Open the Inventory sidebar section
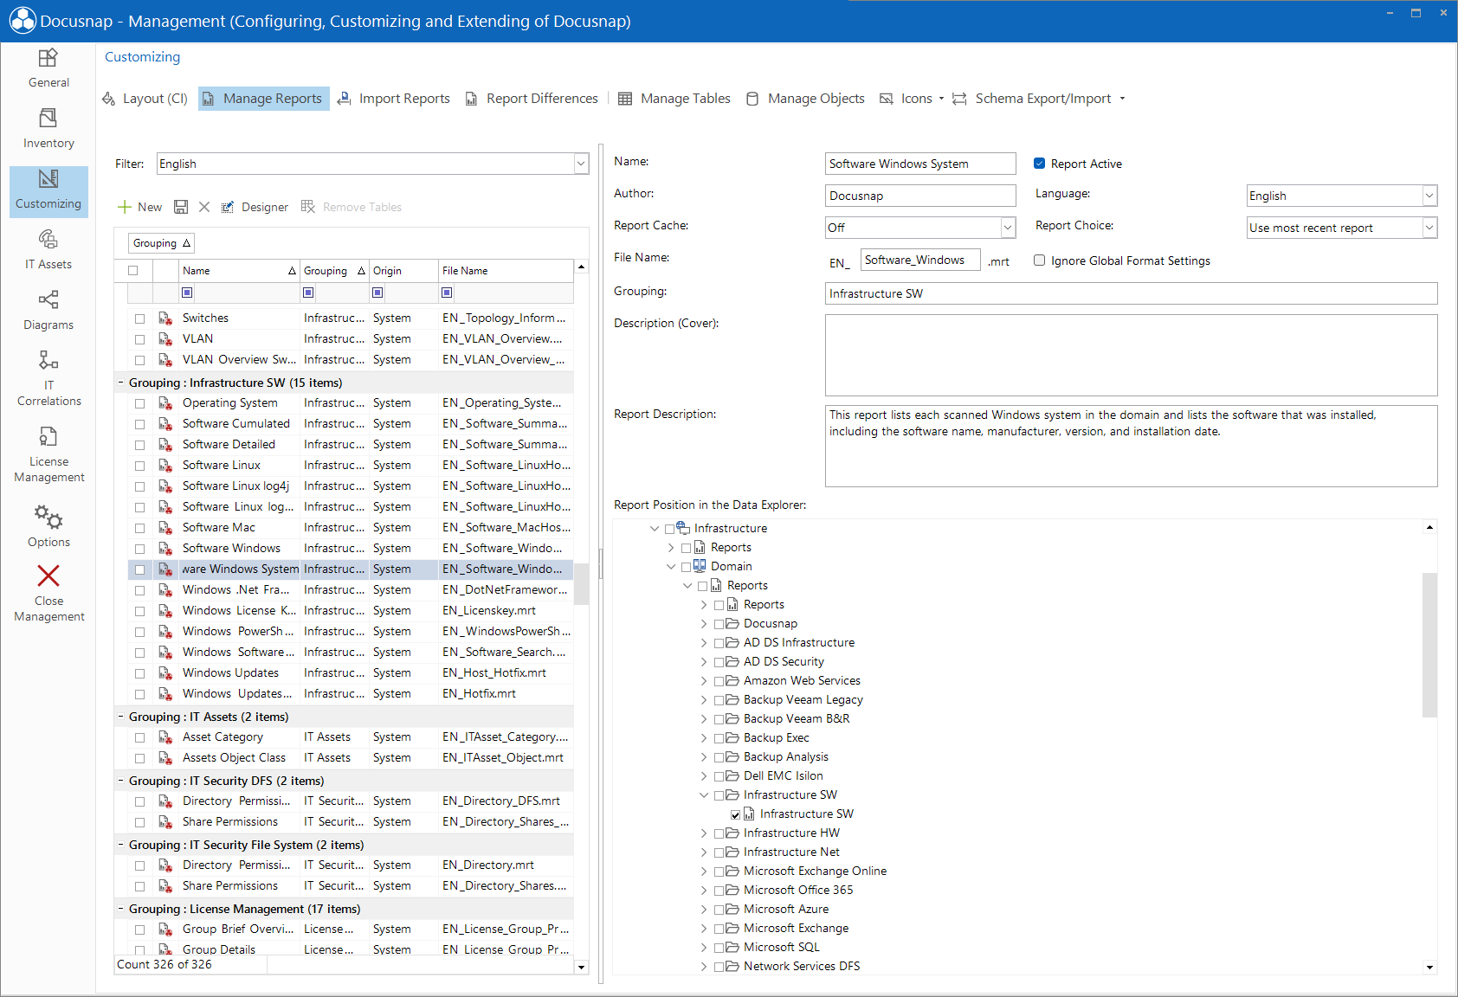The width and height of the screenshot is (1458, 997). point(48,129)
